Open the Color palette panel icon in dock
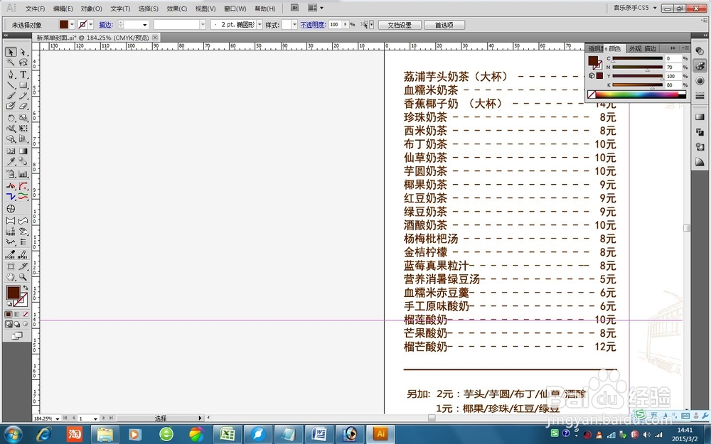The width and height of the screenshot is (711, 444). click(700, 65)
